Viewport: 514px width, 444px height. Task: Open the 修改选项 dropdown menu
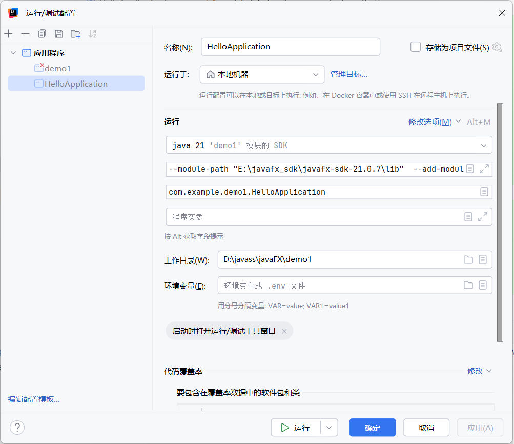[x=435, y=122]
